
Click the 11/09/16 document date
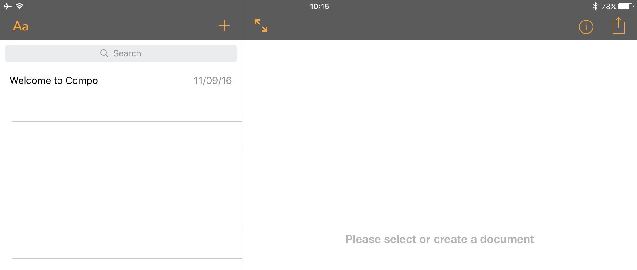pos(213,81)
